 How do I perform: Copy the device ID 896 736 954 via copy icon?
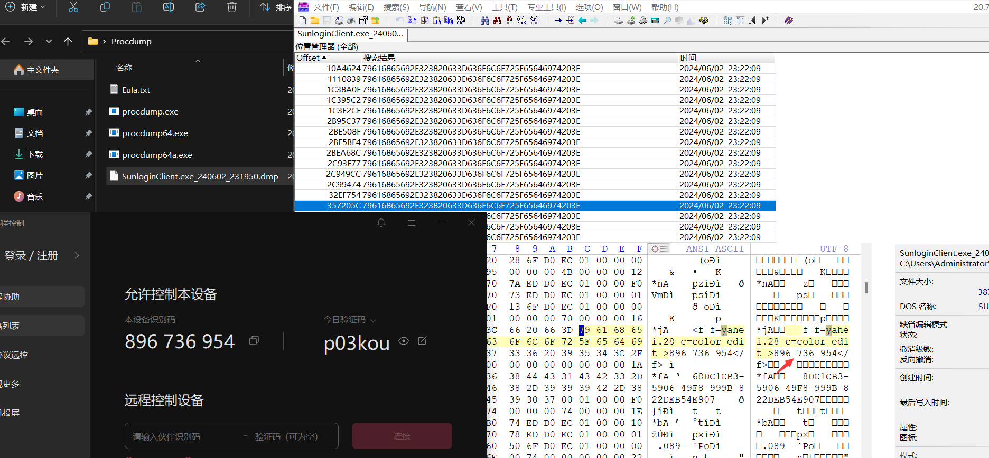tap(254, 341)
